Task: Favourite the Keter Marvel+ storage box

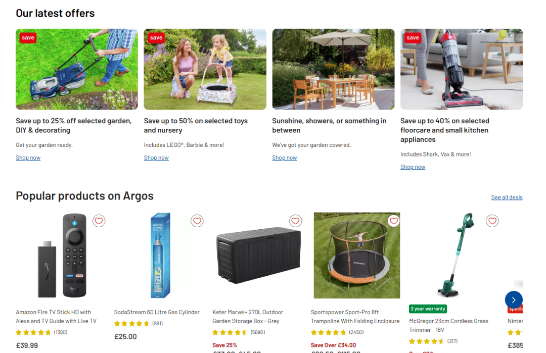Action: coord(296,221)
